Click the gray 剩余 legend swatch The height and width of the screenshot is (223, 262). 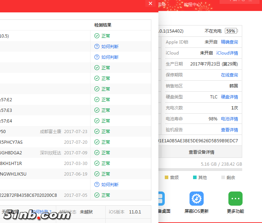(223, 178)
